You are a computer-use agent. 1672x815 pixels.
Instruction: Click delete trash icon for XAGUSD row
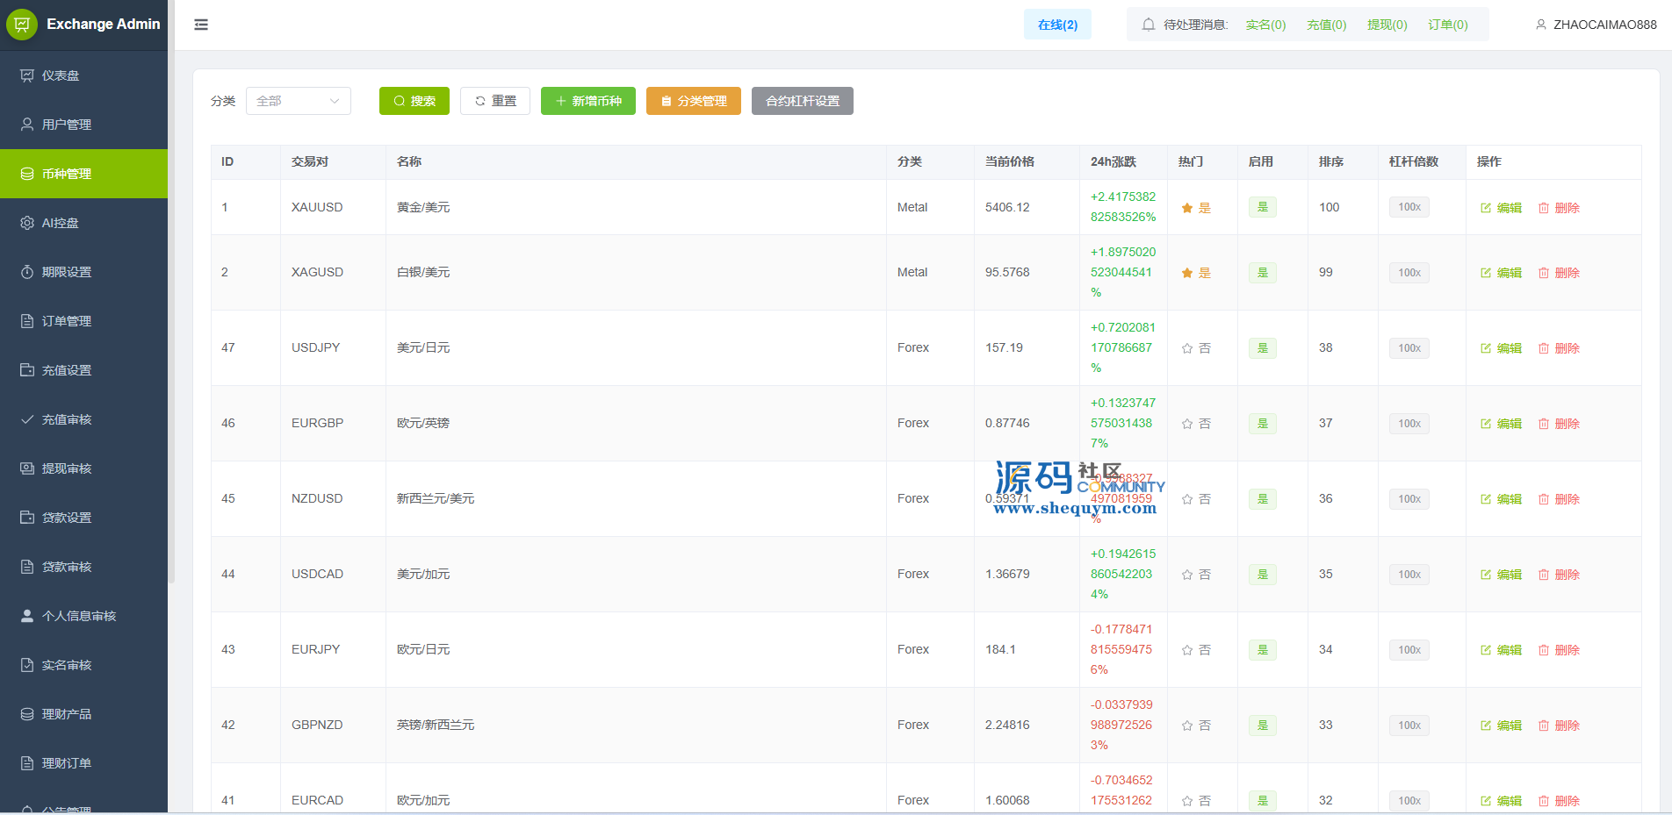(x=1543, y=273)
